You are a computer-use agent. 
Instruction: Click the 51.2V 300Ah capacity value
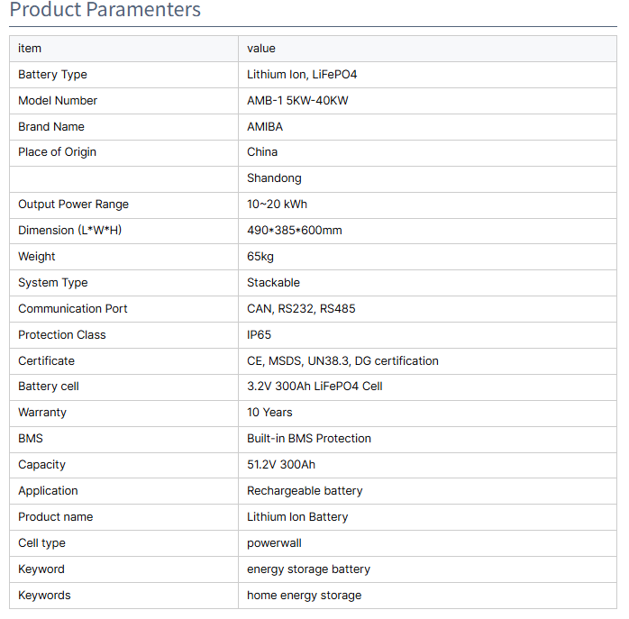click(x=281, y=465)
